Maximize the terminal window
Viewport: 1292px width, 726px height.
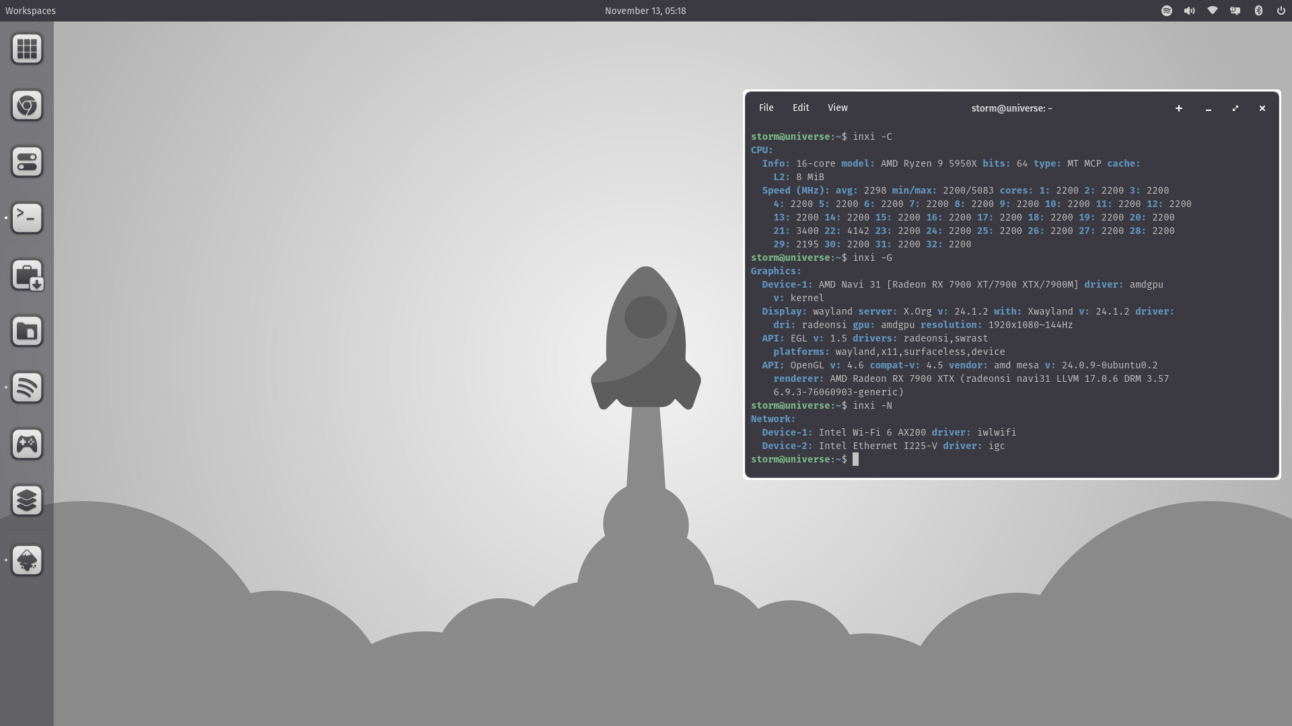(x=1235, y=108)
